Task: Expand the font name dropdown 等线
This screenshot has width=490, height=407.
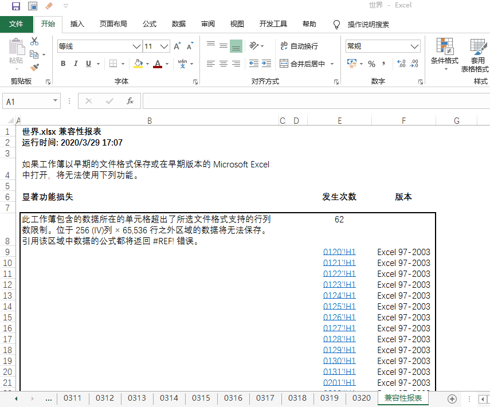Action: pyautogui.click(x=136, y=46)
